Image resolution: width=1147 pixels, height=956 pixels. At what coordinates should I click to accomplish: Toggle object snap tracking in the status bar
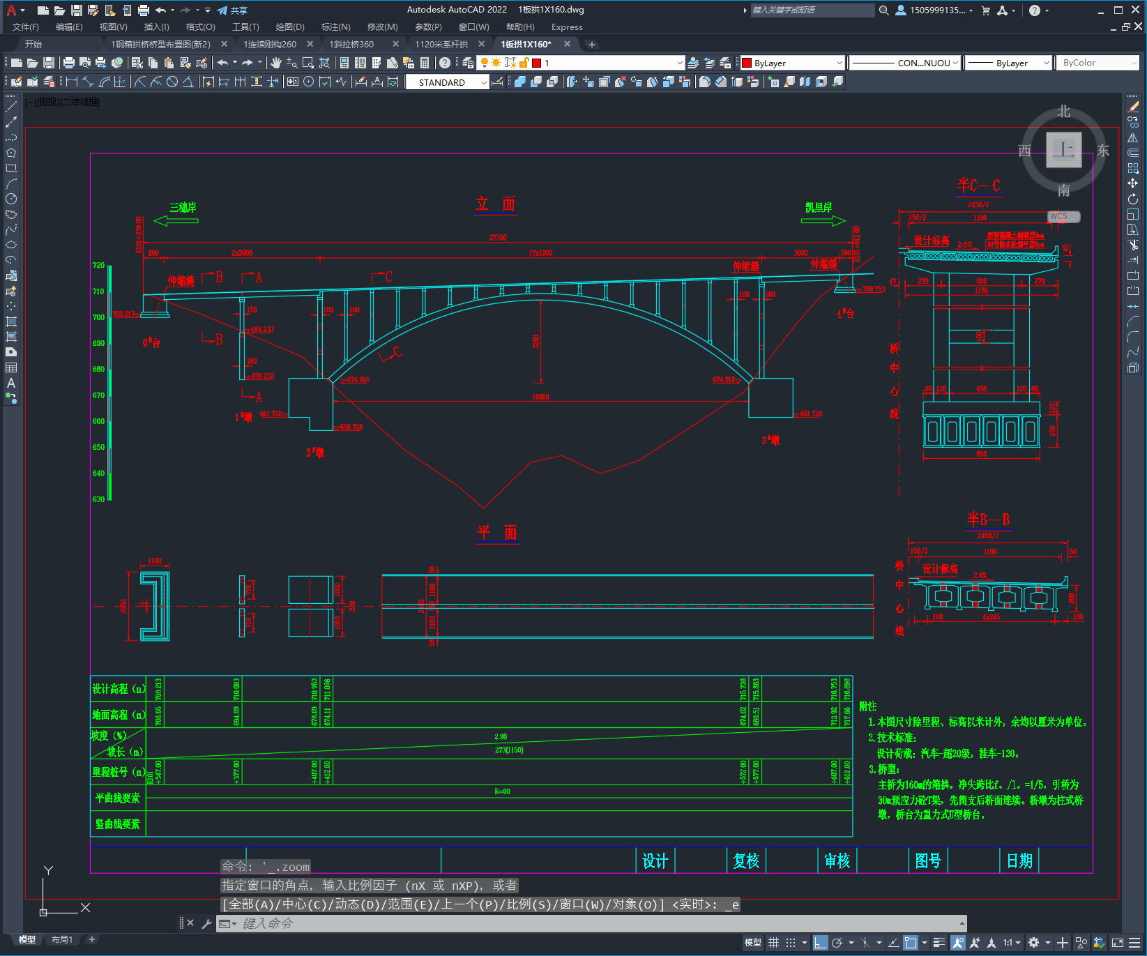point(893,943)
